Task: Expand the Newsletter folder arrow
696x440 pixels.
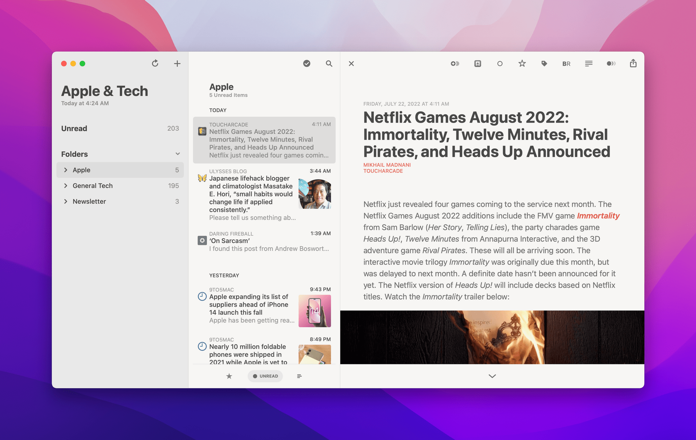Action: pos(66,201)
